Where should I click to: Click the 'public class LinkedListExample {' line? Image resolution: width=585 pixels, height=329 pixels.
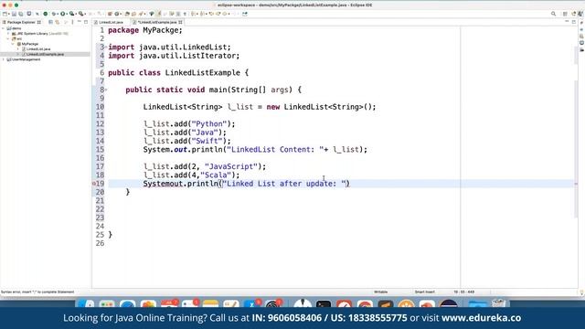pos(178,73)
